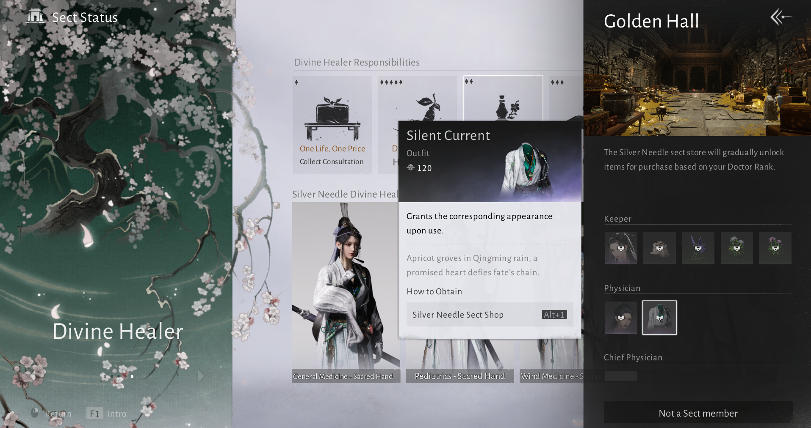Screen dimensions: 811x428
Task: Click the Alt+1 shortcut badge
Action: [554, 315]
